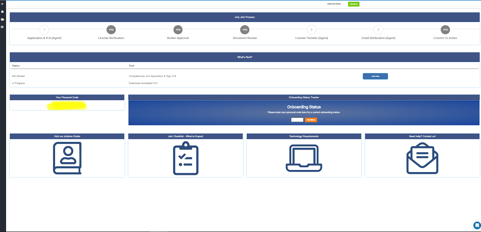Viewport: 481px width, 232px height.
Task: Click the License Transfer (Agent) label
Action: click(x=312, y=38)
